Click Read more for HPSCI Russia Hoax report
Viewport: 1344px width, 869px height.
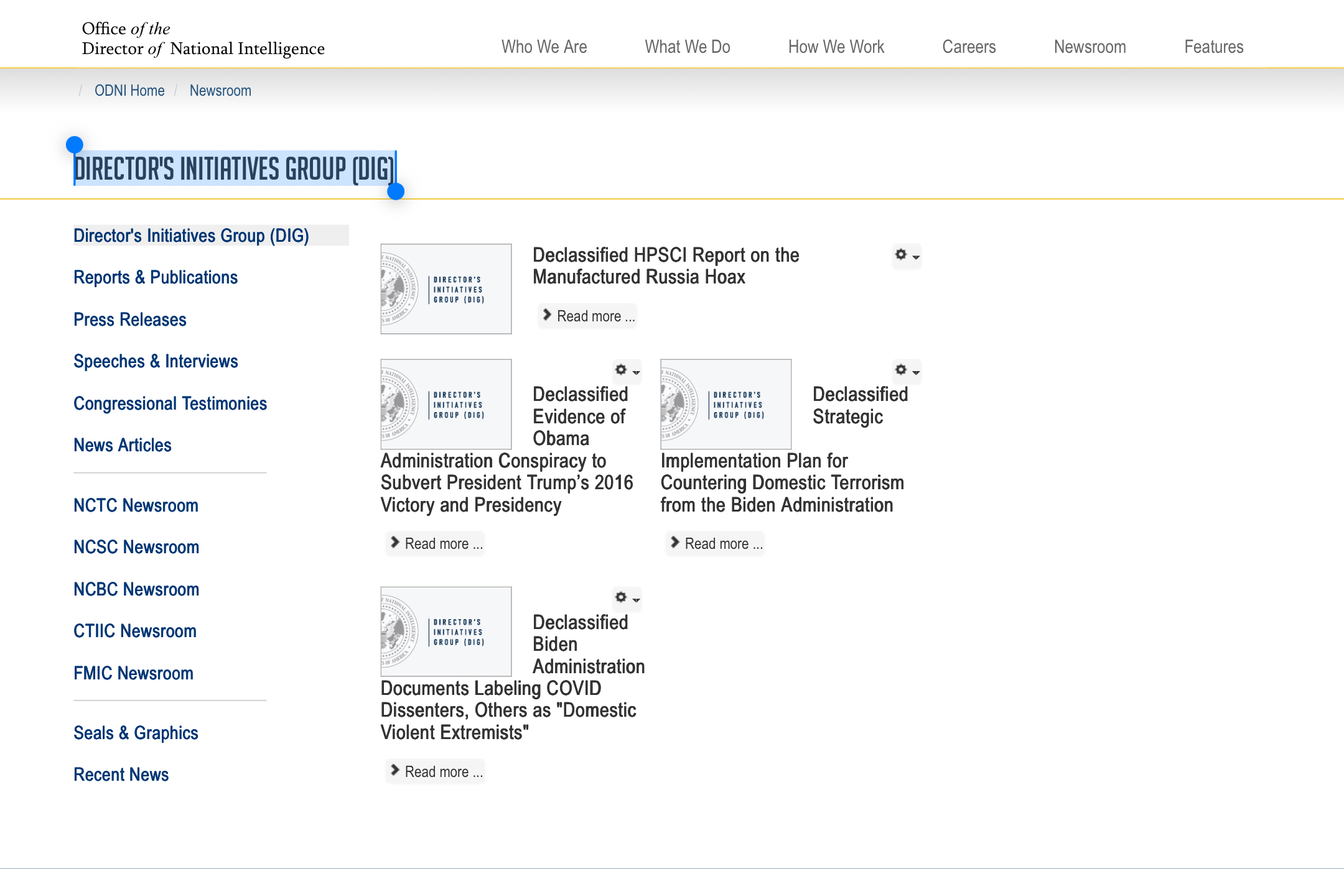tap(587, 316)
